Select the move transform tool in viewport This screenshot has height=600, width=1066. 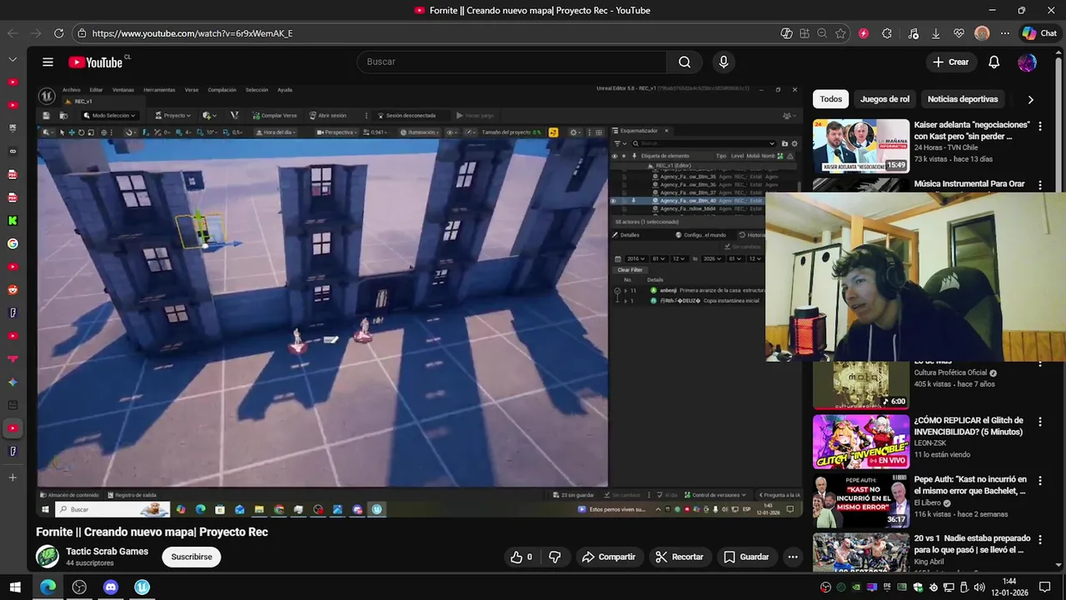pos(72,132)
